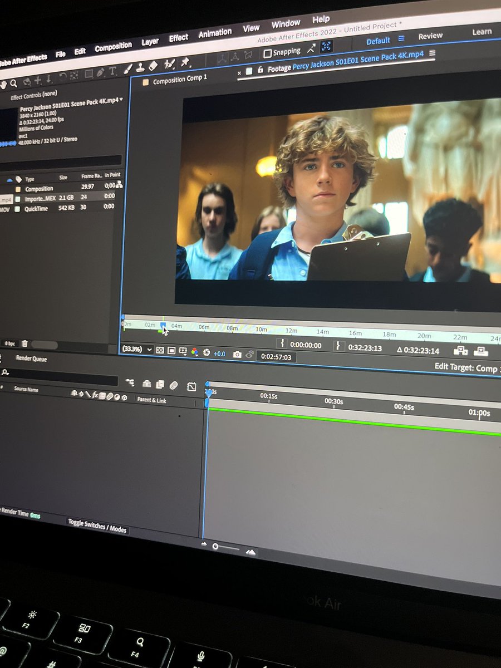
Task: Open the timeline search options dropdown
Action: pos(5,372)
